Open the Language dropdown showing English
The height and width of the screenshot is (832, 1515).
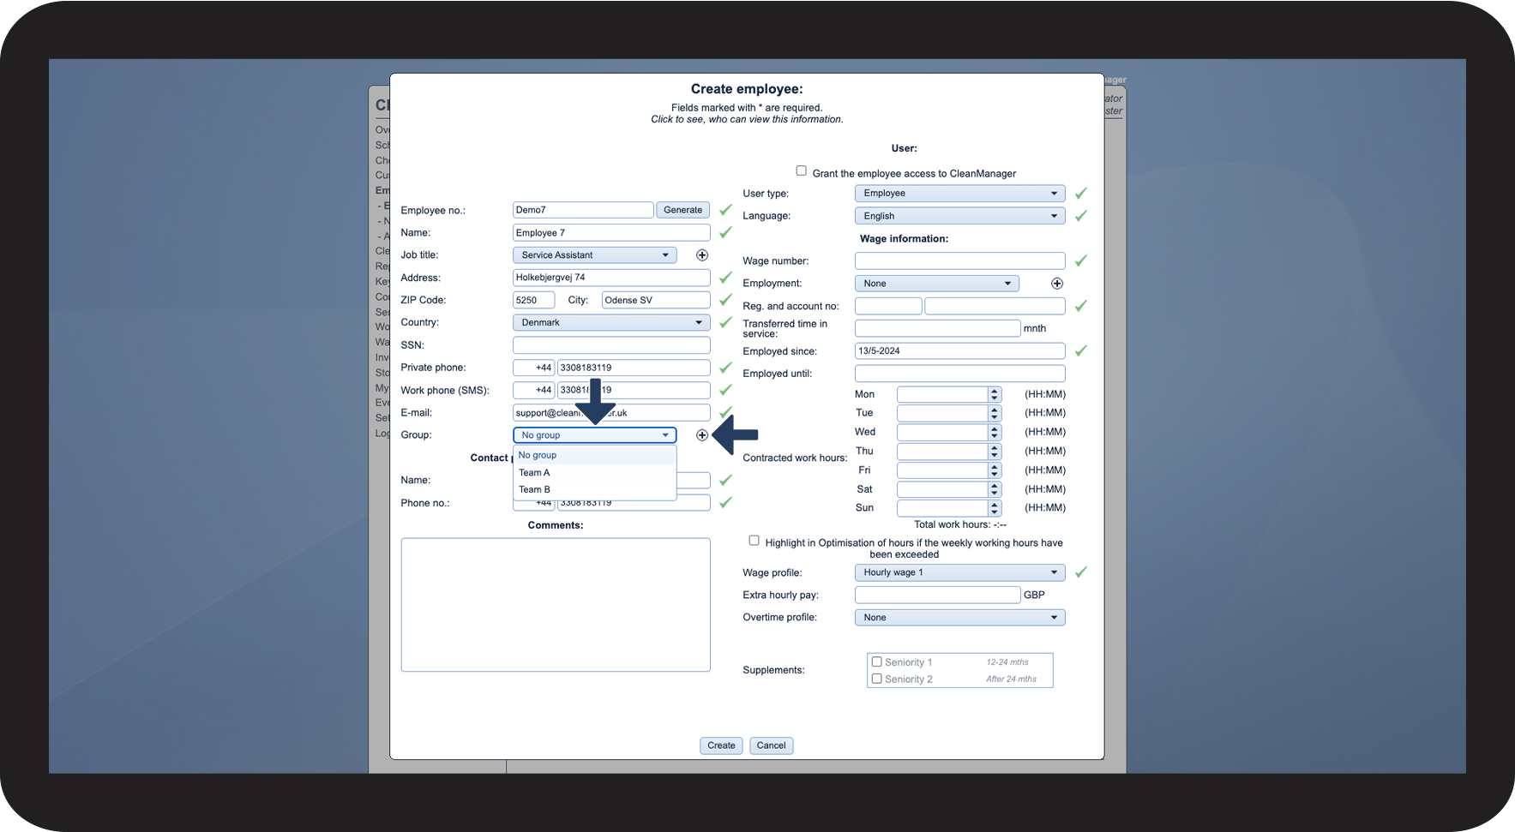pyautogui.click(x=959, y=216)
